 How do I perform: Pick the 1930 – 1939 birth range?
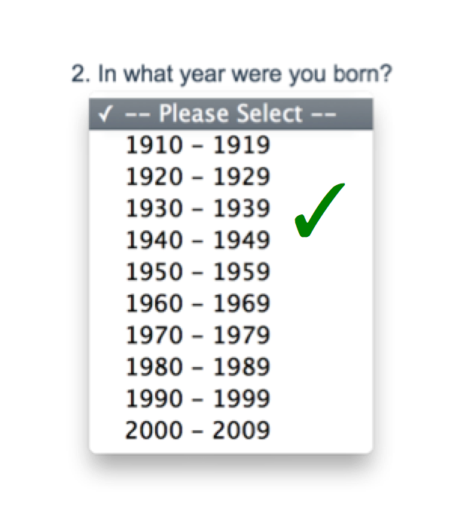pos(197,208)
